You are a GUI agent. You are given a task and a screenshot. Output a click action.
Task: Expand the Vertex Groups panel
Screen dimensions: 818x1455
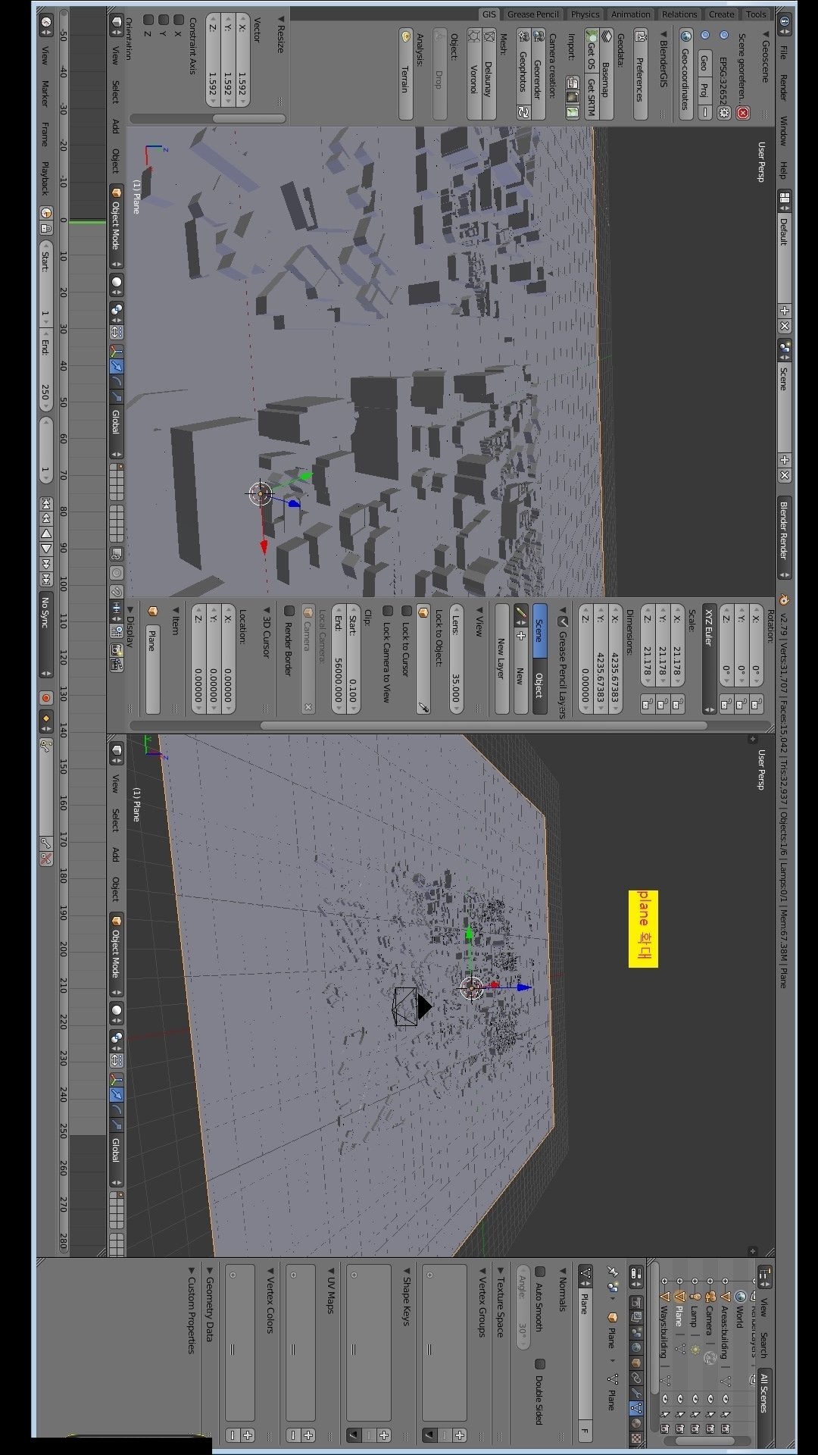[x=482, y=1271]
